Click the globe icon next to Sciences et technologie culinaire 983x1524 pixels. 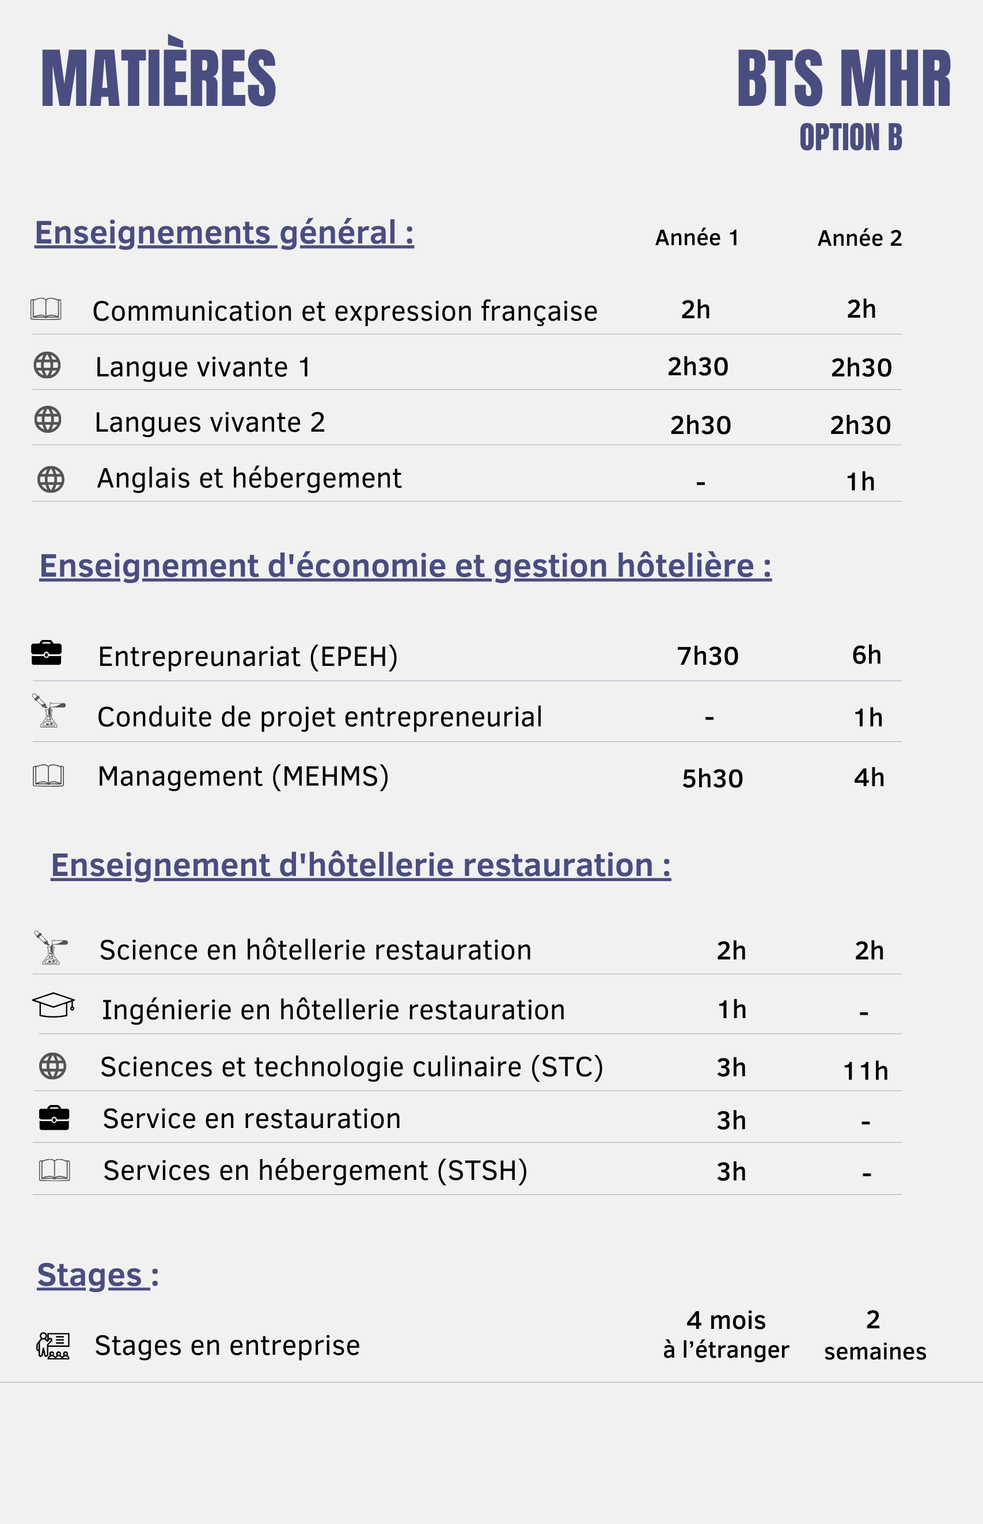click(52, 1066)
